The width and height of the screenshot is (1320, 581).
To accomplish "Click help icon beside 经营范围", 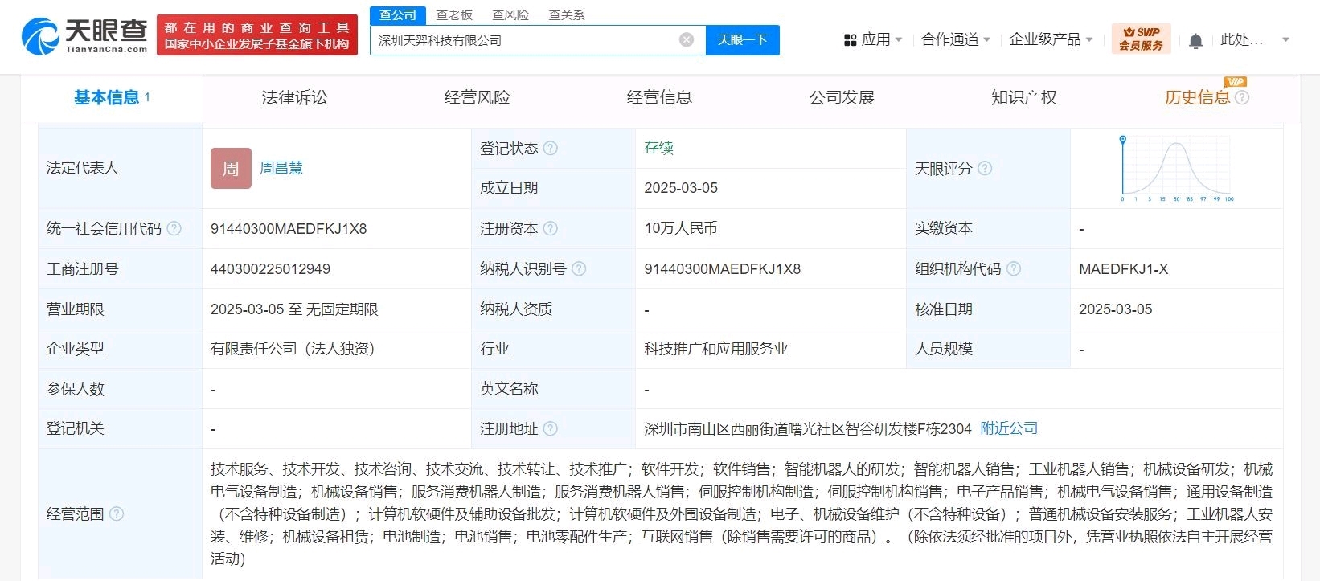I will pyautogui.click(x=117, y=514).
